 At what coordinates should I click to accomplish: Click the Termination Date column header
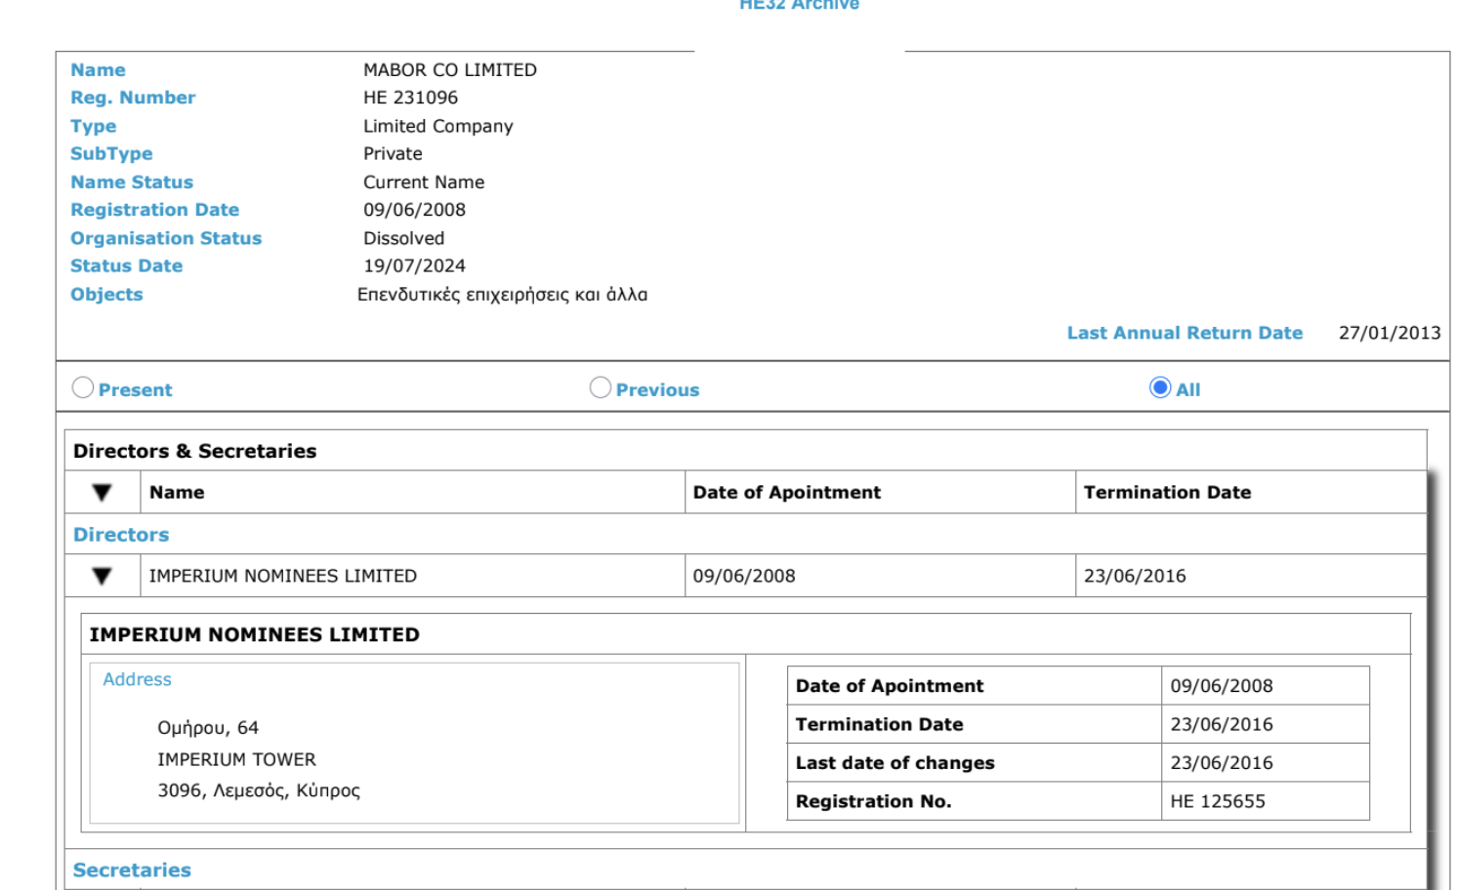click(1167, 493)
